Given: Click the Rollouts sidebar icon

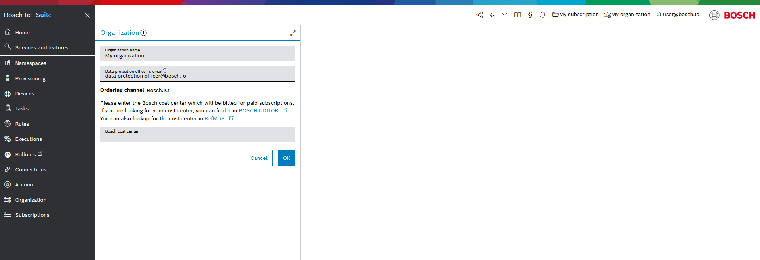Looking at the screenshot, I should pos(8,154).
